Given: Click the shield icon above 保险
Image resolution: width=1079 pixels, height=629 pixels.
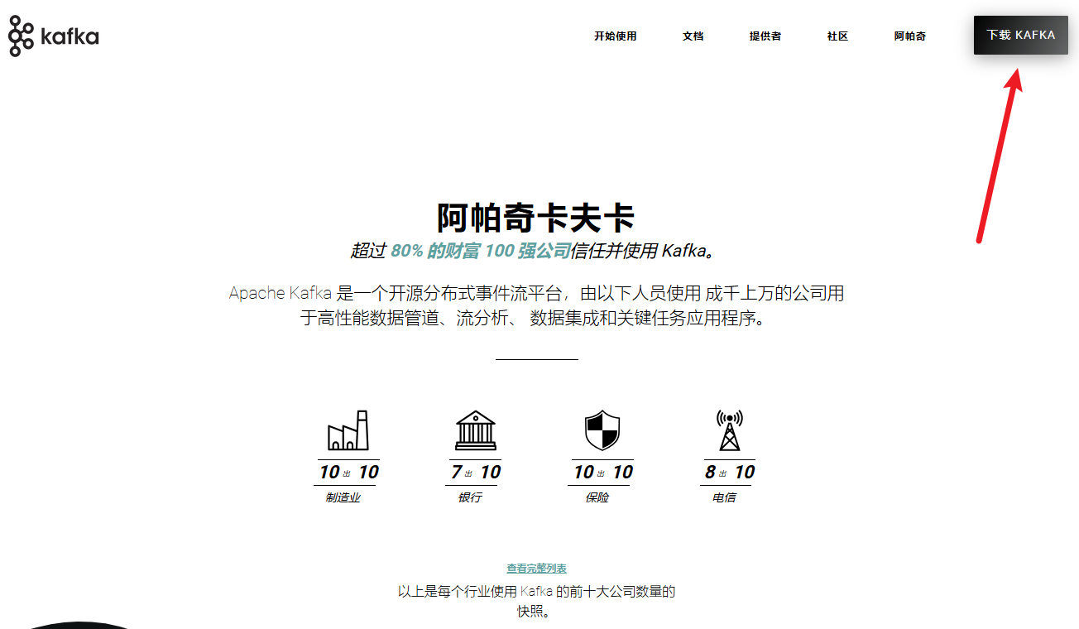Looking at the screenshot, I should pyautogui.click(x=602, y=430).
